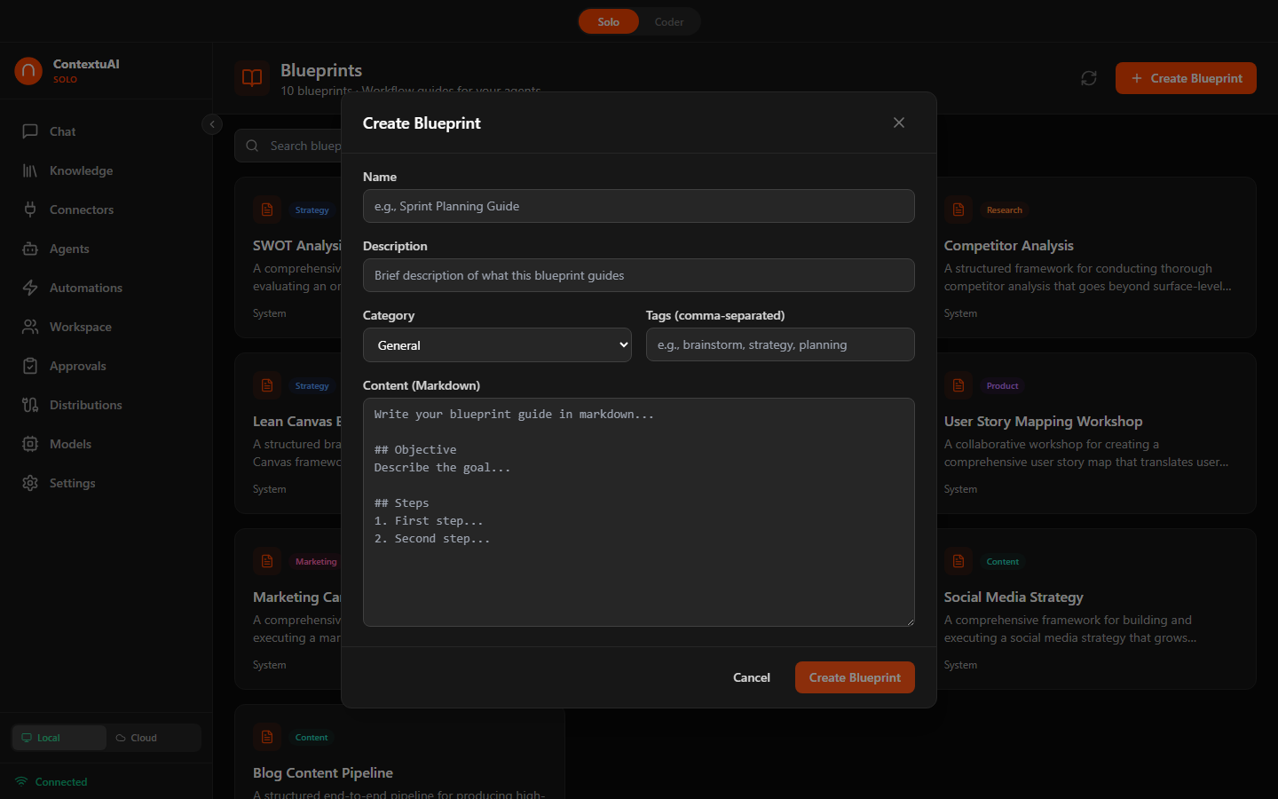Screen dimensions: 1278x799
Task: Submit with dialog Create Blueprint button
Action: click(855, 677)
